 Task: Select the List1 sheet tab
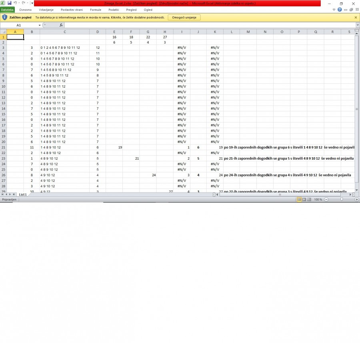point(23,195)
